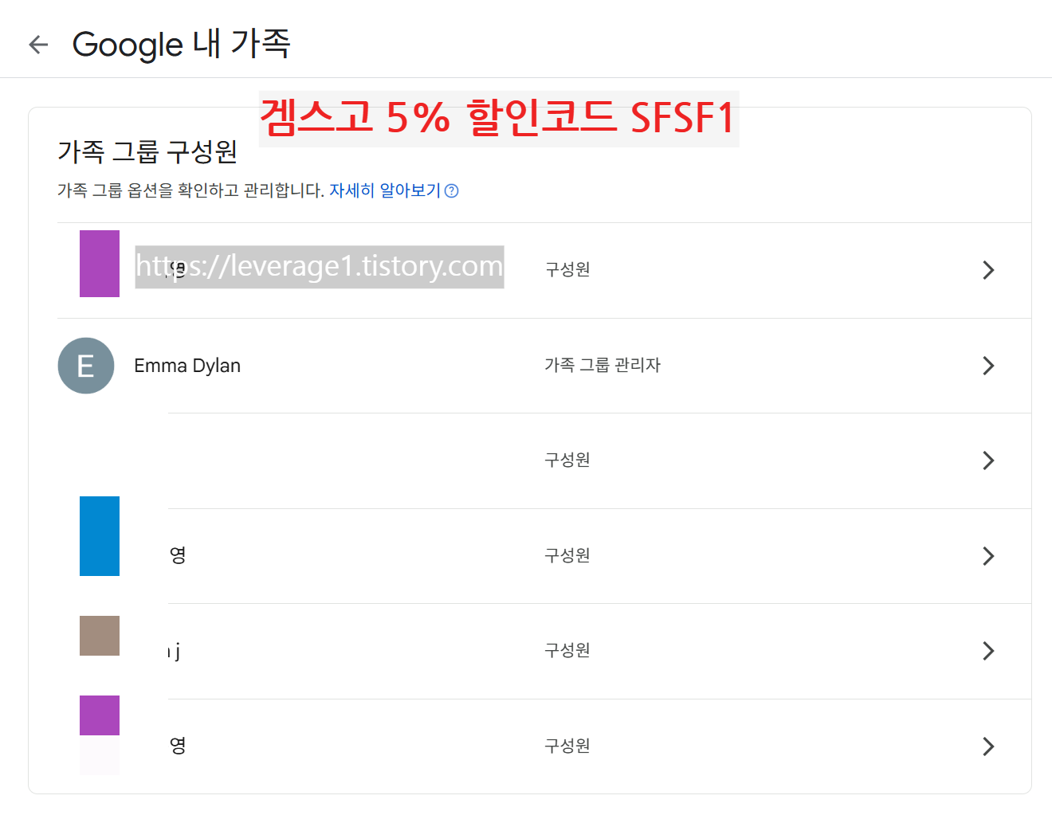Click the Emma Dylan name text
Image resolution: width=1052 pixels, height=815 pixels.
[x=187, y=366]
